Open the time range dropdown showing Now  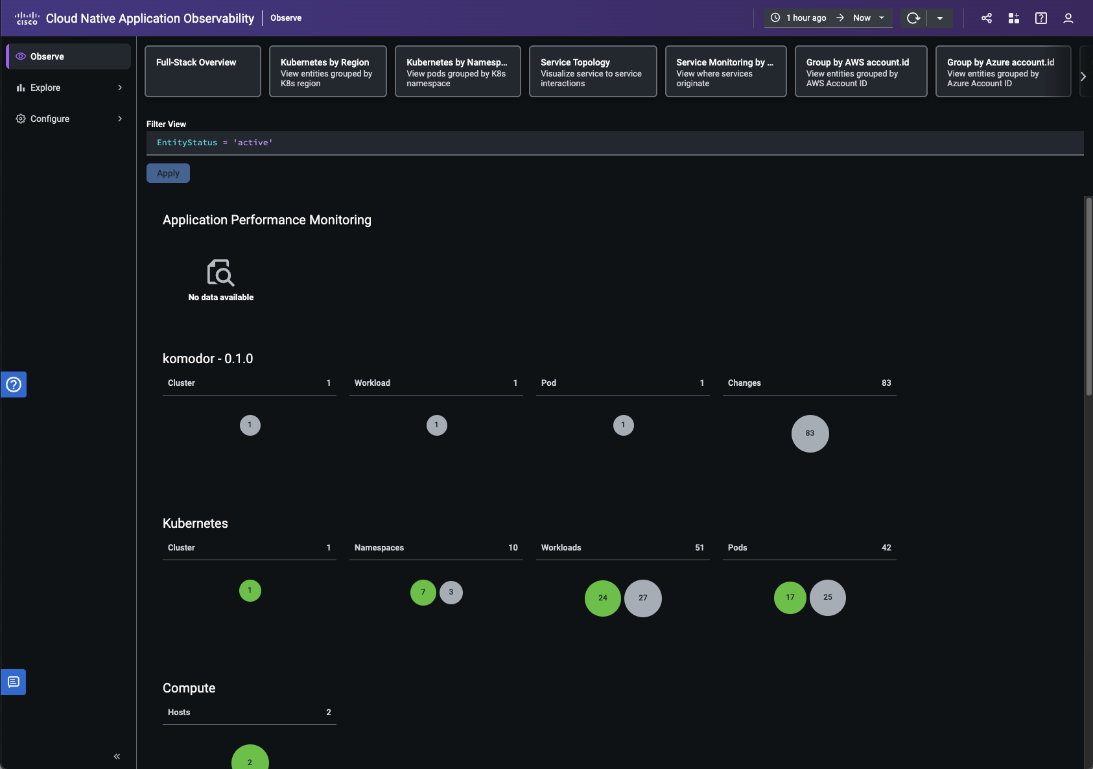(x=867, y=18)
